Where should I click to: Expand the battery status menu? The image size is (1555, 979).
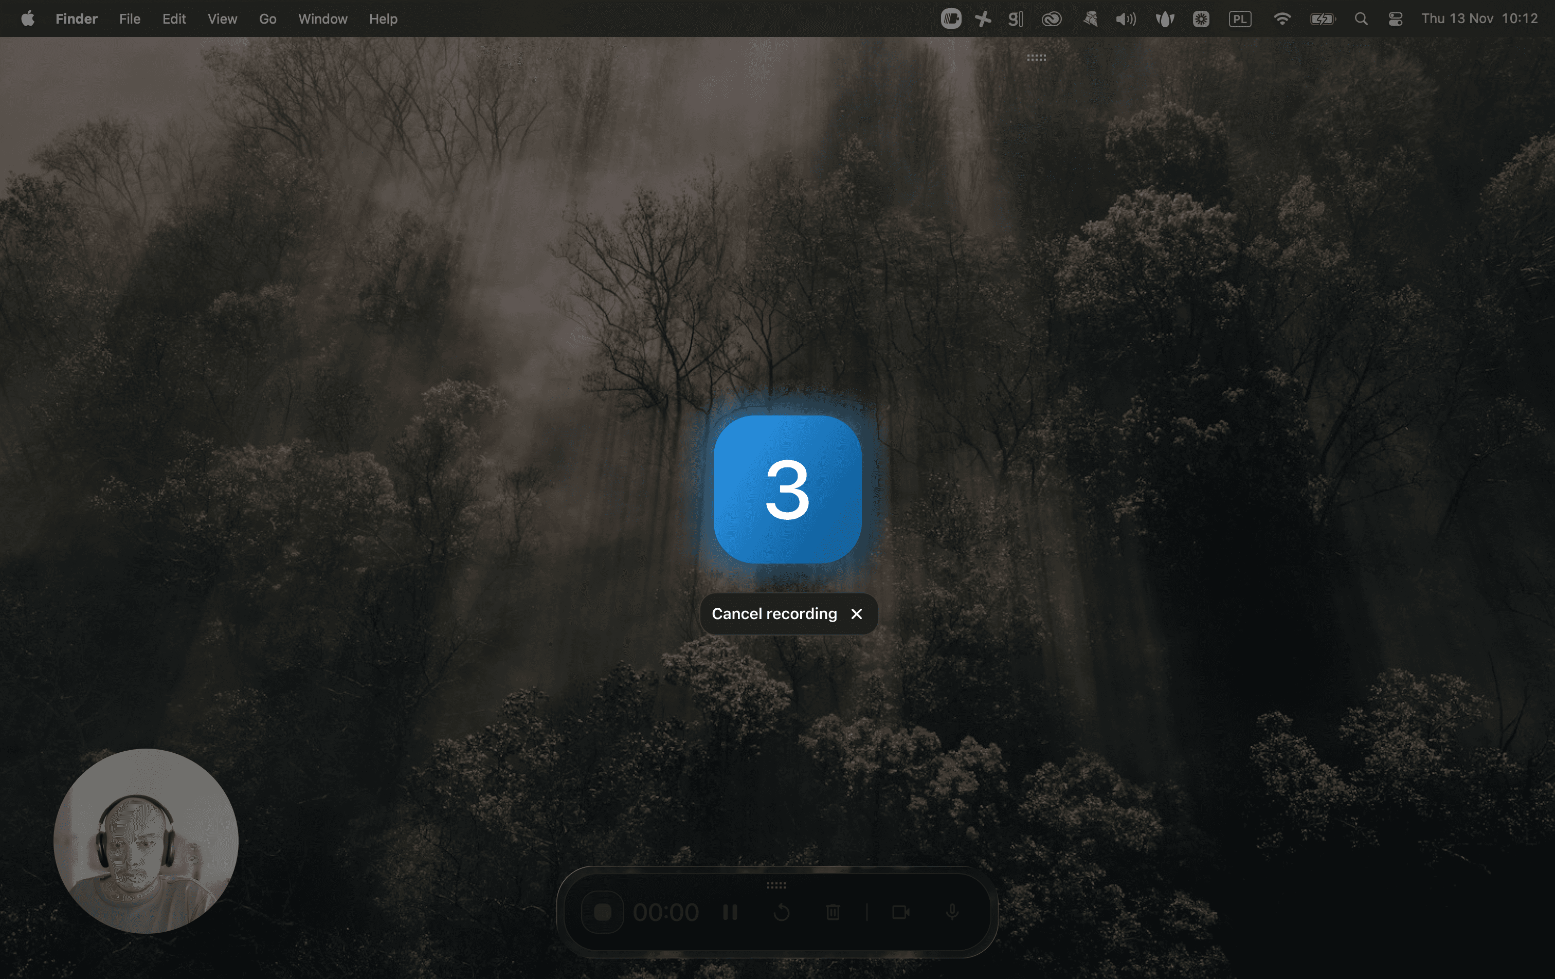click(x=1322, y=19)
